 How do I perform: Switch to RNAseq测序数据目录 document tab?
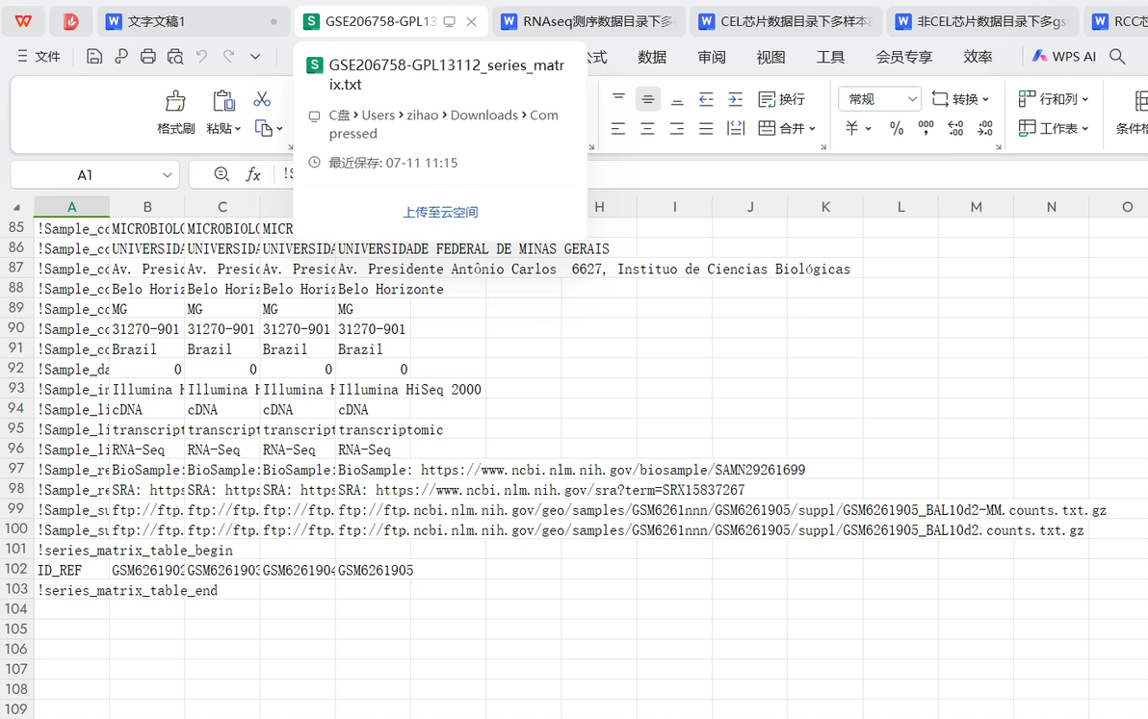(x=589, y=21)
